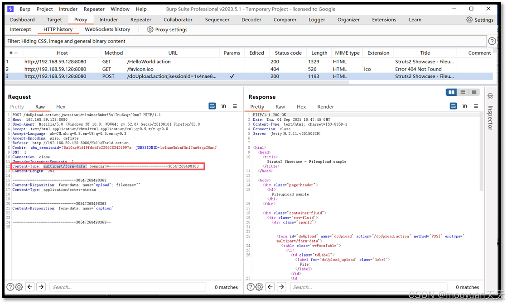Sort history by # column arrow
Viewport: 507px width, 304px height.
pos(16,53)
